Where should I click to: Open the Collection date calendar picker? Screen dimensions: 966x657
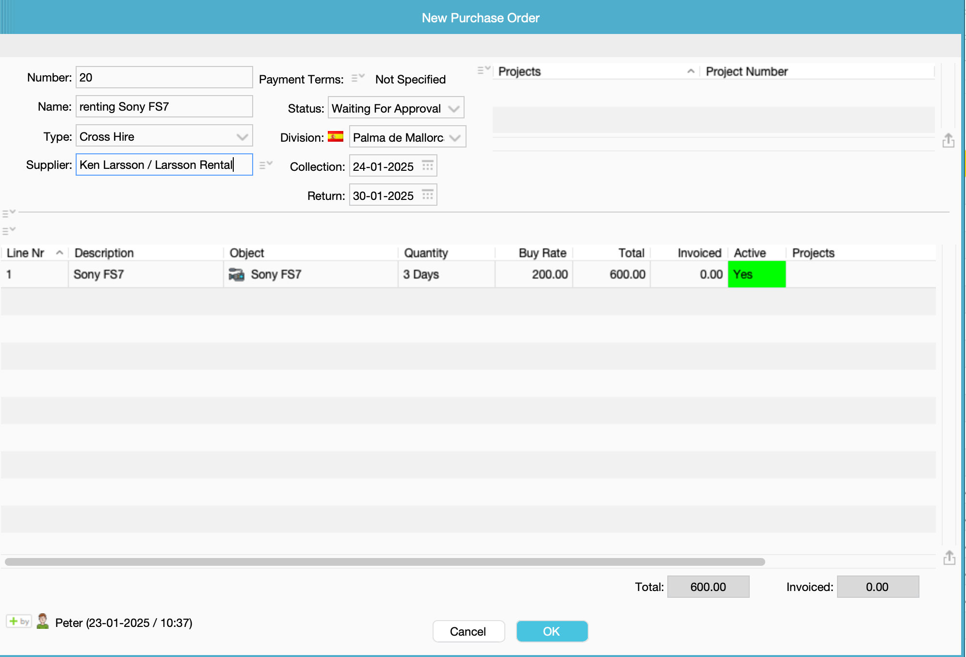click(x=427, y=166)
